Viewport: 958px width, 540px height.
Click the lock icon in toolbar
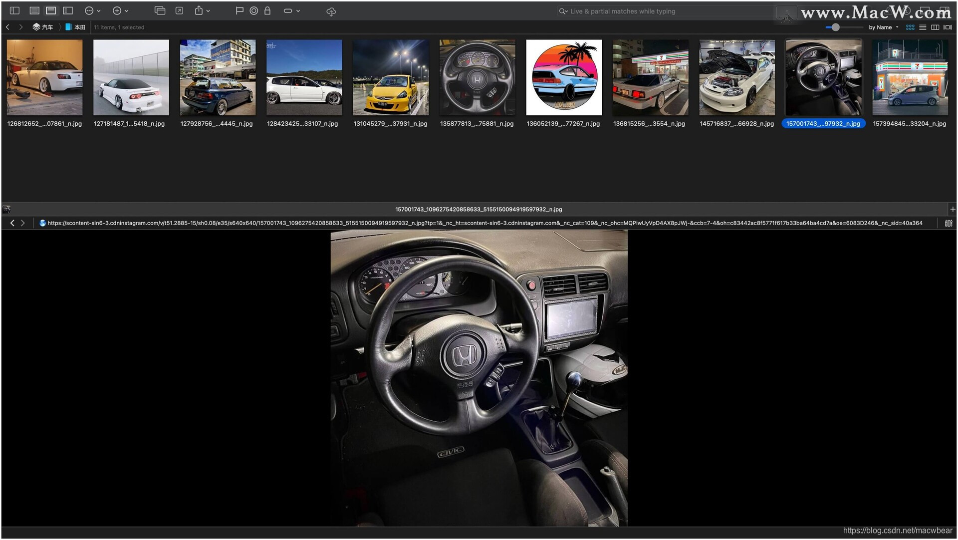pos(267,10)
